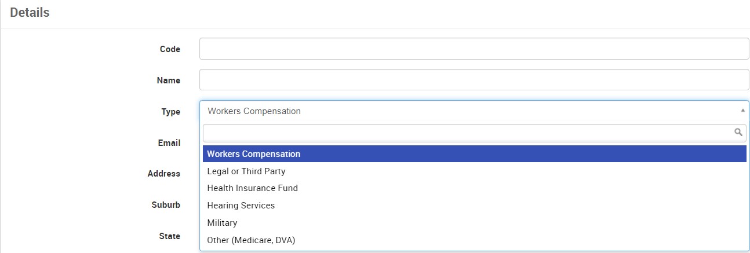The width and height of the screenshot is (750, 253).
Task: Click the magnifier icon in dropdown search
Action: (x=738, y=133)
